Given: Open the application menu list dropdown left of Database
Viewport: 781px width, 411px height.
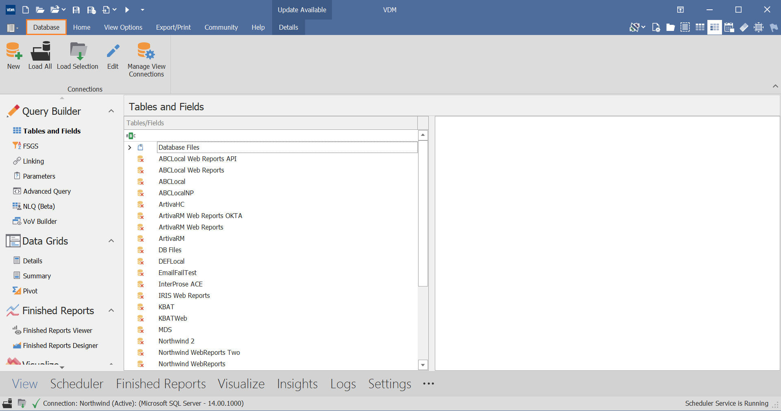Looking at the screenshot, I should 13,27.
